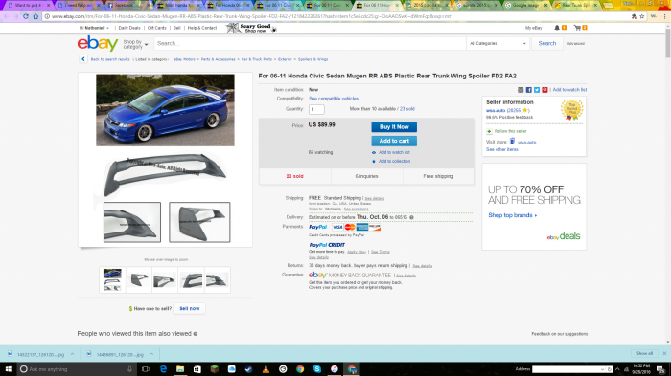Share listing by email icon
Viewport: 671px width, 376px height.
521,90
